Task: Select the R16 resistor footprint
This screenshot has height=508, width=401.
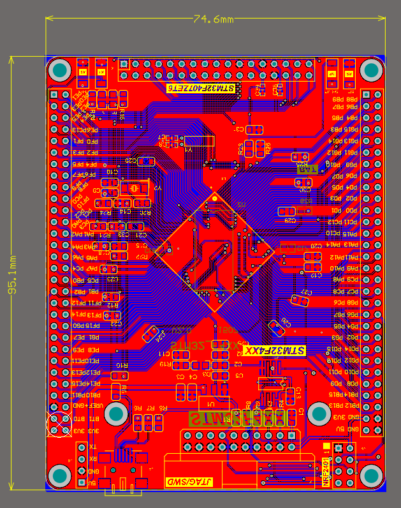Action: [119, 376]
